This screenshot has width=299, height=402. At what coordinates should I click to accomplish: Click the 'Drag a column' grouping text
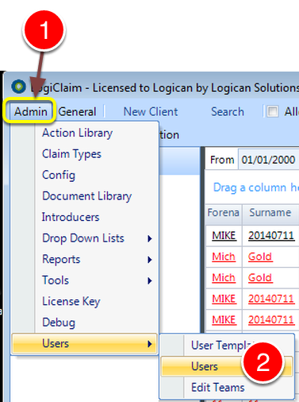click(x=256, y=187)
